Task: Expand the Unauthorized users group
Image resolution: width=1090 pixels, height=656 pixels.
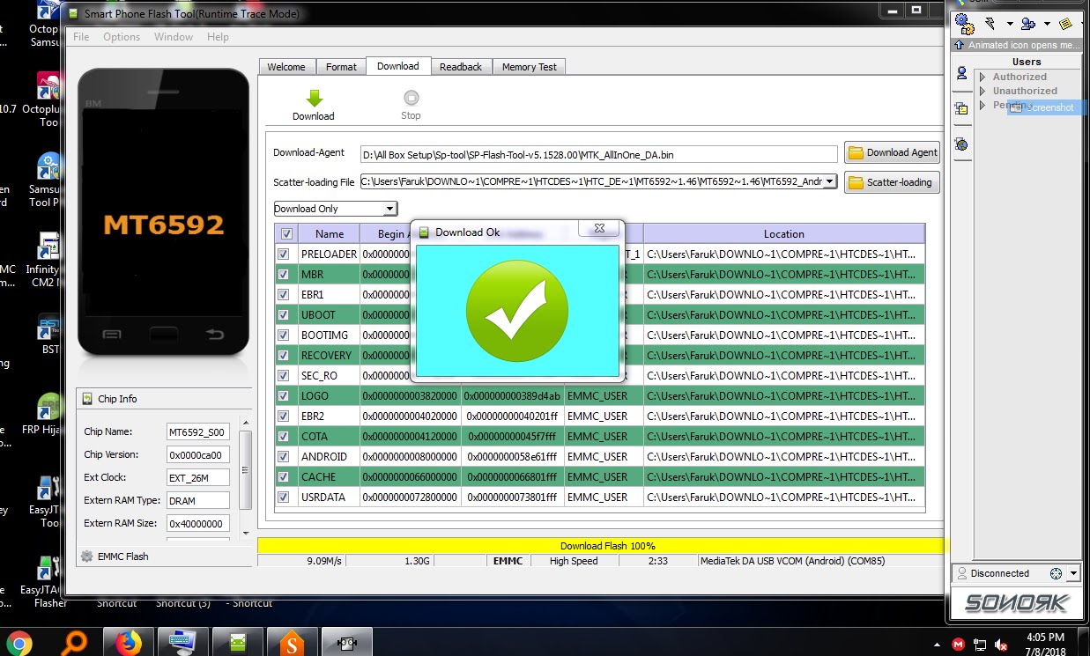Action: pos(982,91)
